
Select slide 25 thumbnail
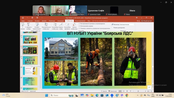30,39
